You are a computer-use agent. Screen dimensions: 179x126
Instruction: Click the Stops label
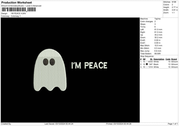pos(143,24)
